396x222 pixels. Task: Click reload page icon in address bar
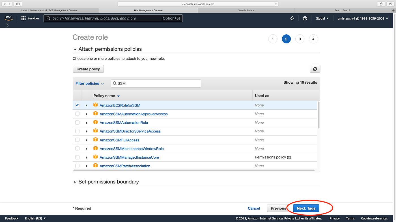click(276, 4)
